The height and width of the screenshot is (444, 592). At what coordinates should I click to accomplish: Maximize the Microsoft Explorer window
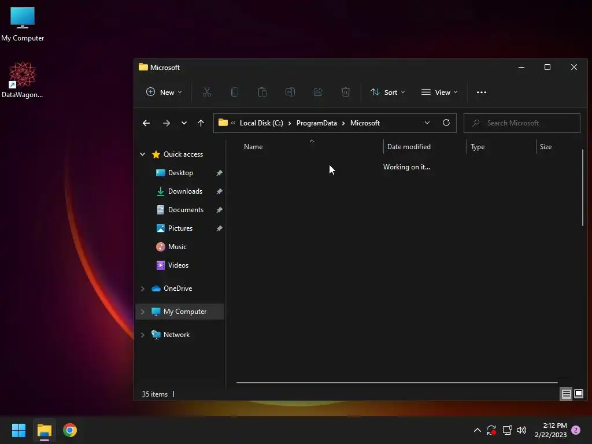547,67
